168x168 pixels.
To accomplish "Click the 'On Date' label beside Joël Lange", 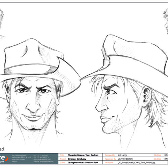I will 158,155.
